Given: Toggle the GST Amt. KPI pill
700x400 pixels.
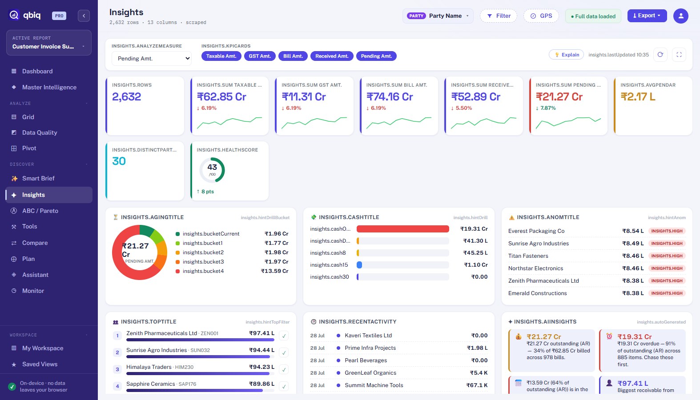Looking at the screenshot, I should [260, 56].
